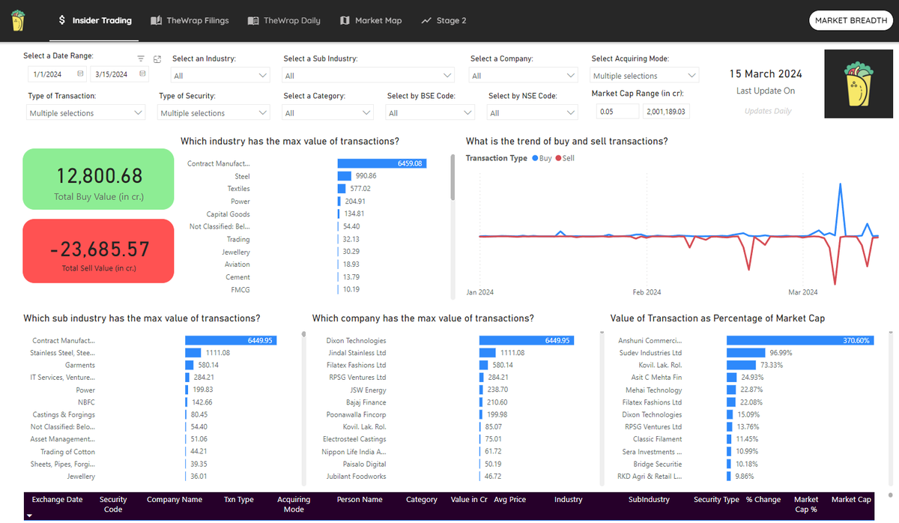Select the Steel industry bar 990.86
The width and height of the screenshot is (899, 523).
pos(345,176)
